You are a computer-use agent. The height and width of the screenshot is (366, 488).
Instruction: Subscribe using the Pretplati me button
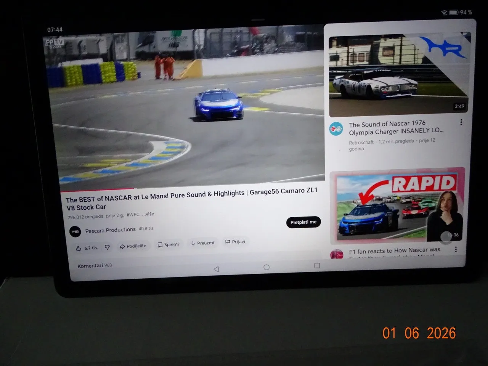pos(303,222)
